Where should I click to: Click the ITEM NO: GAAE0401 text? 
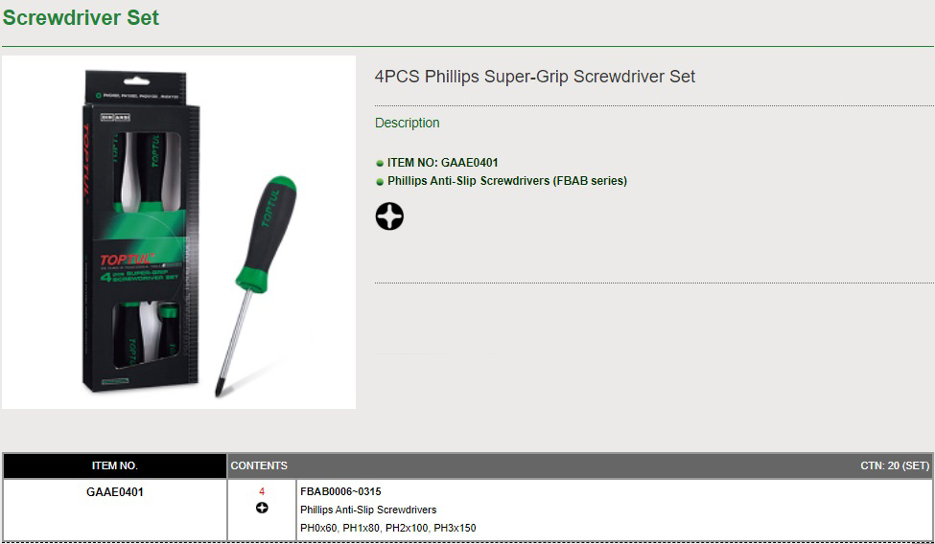[x=442, y=163]
